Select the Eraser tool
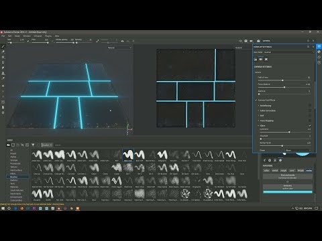This screenshot has width=322, height=241. click(3, 52)
